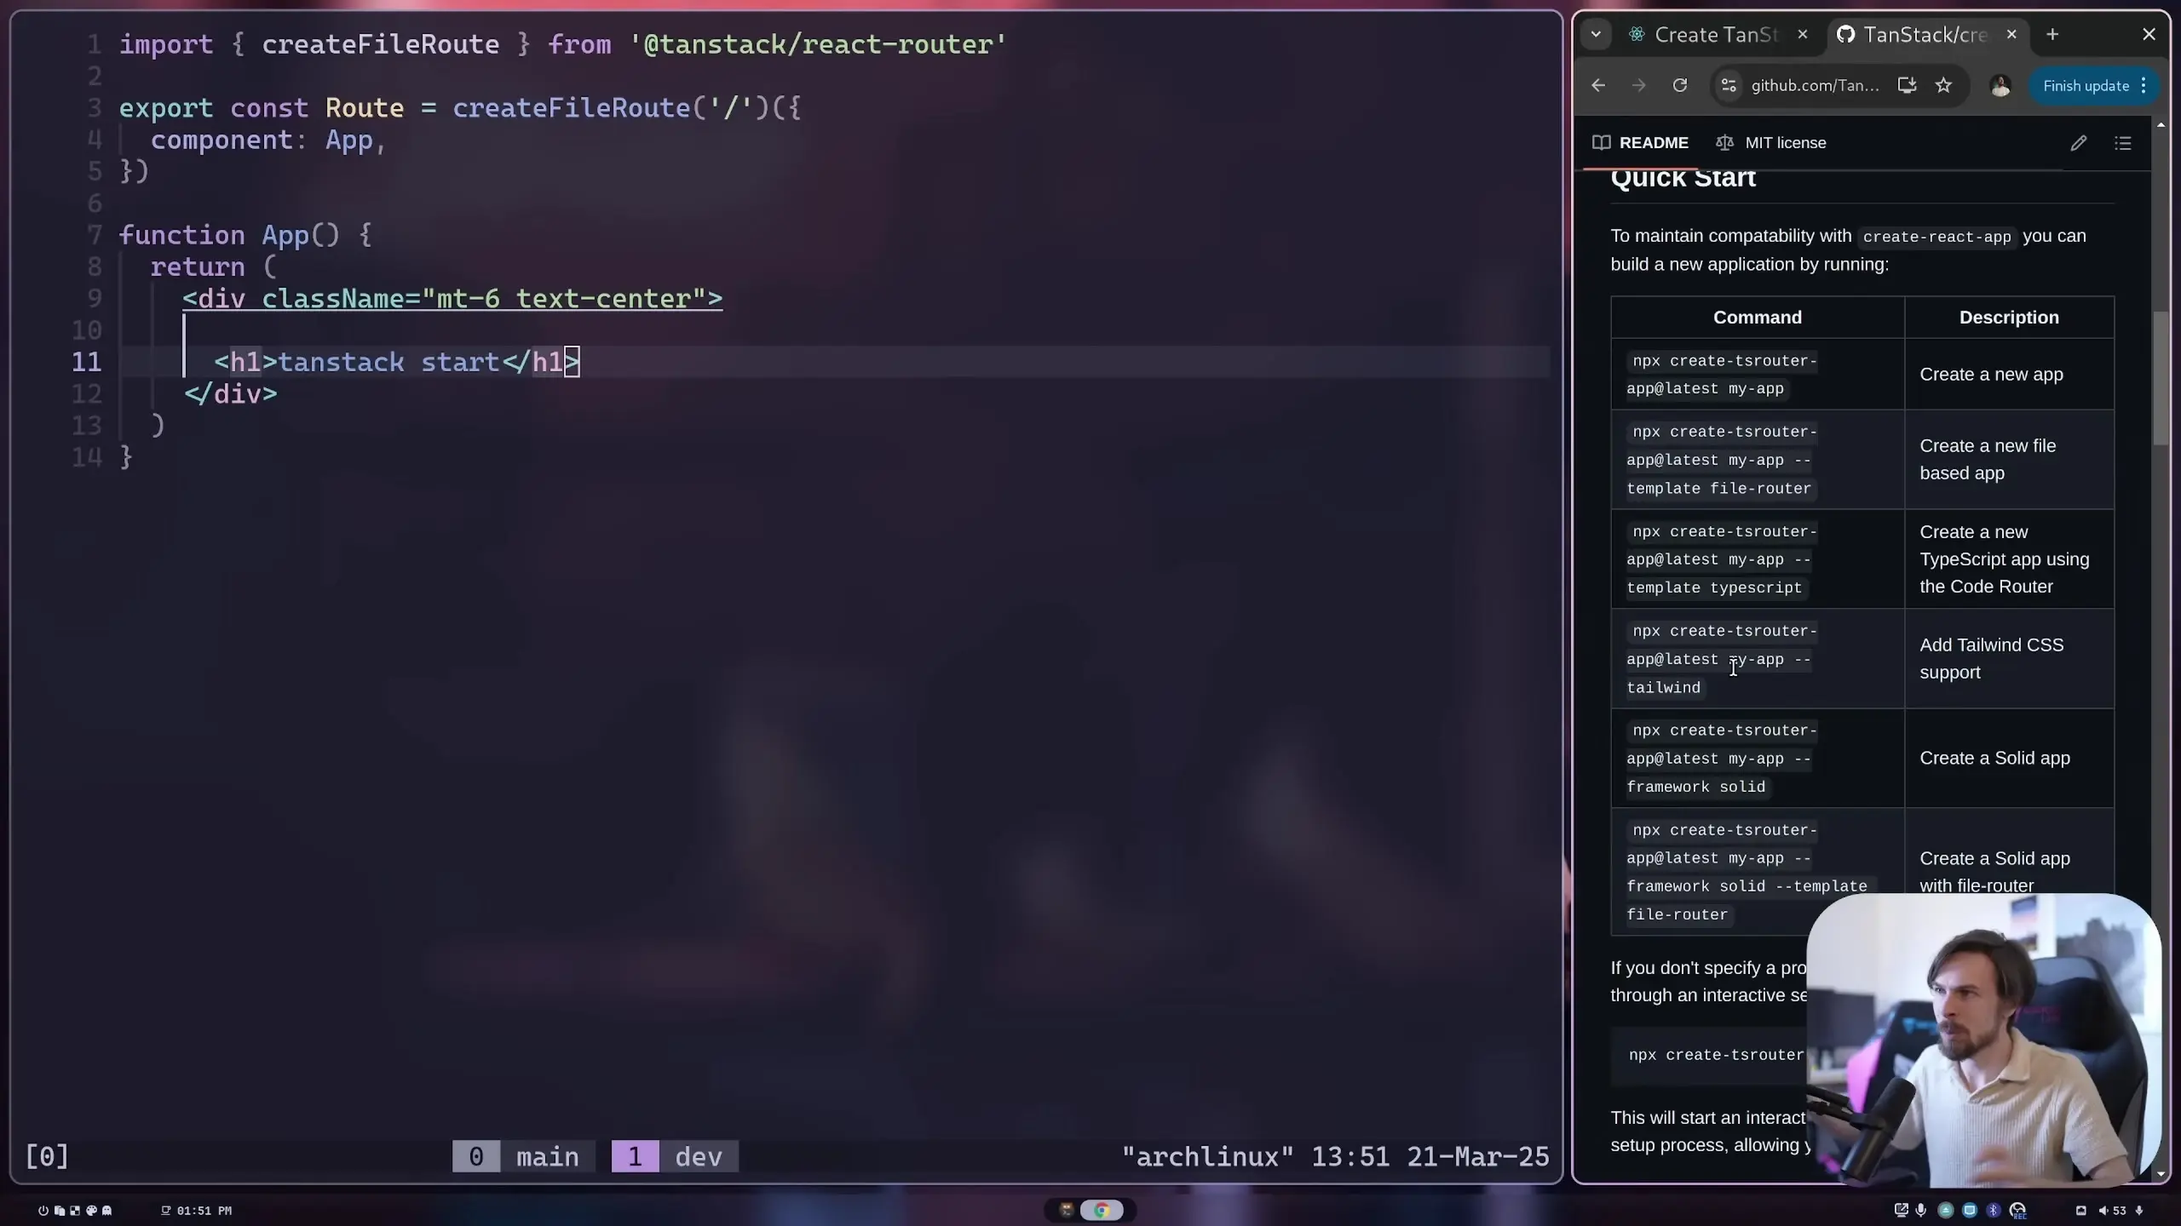Screen dimensions: 2181x1226
Task: Bookmark this page with the star
Action: pos(1943,85)
